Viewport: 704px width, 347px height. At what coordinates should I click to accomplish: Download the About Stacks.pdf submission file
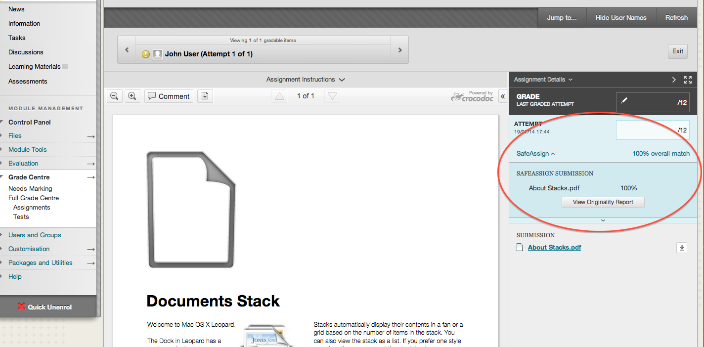tap(682, 248)
